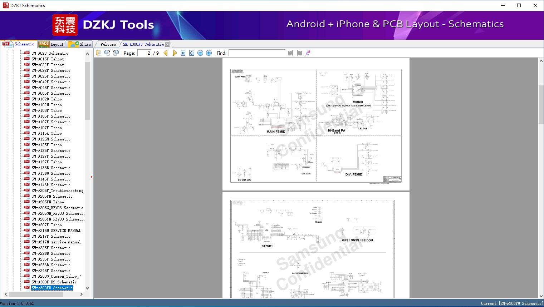This screenshot has height=307, width=544.
Task: Click the tree panel vertical scrollbar thumb
Action: click(x=87, y=91)
